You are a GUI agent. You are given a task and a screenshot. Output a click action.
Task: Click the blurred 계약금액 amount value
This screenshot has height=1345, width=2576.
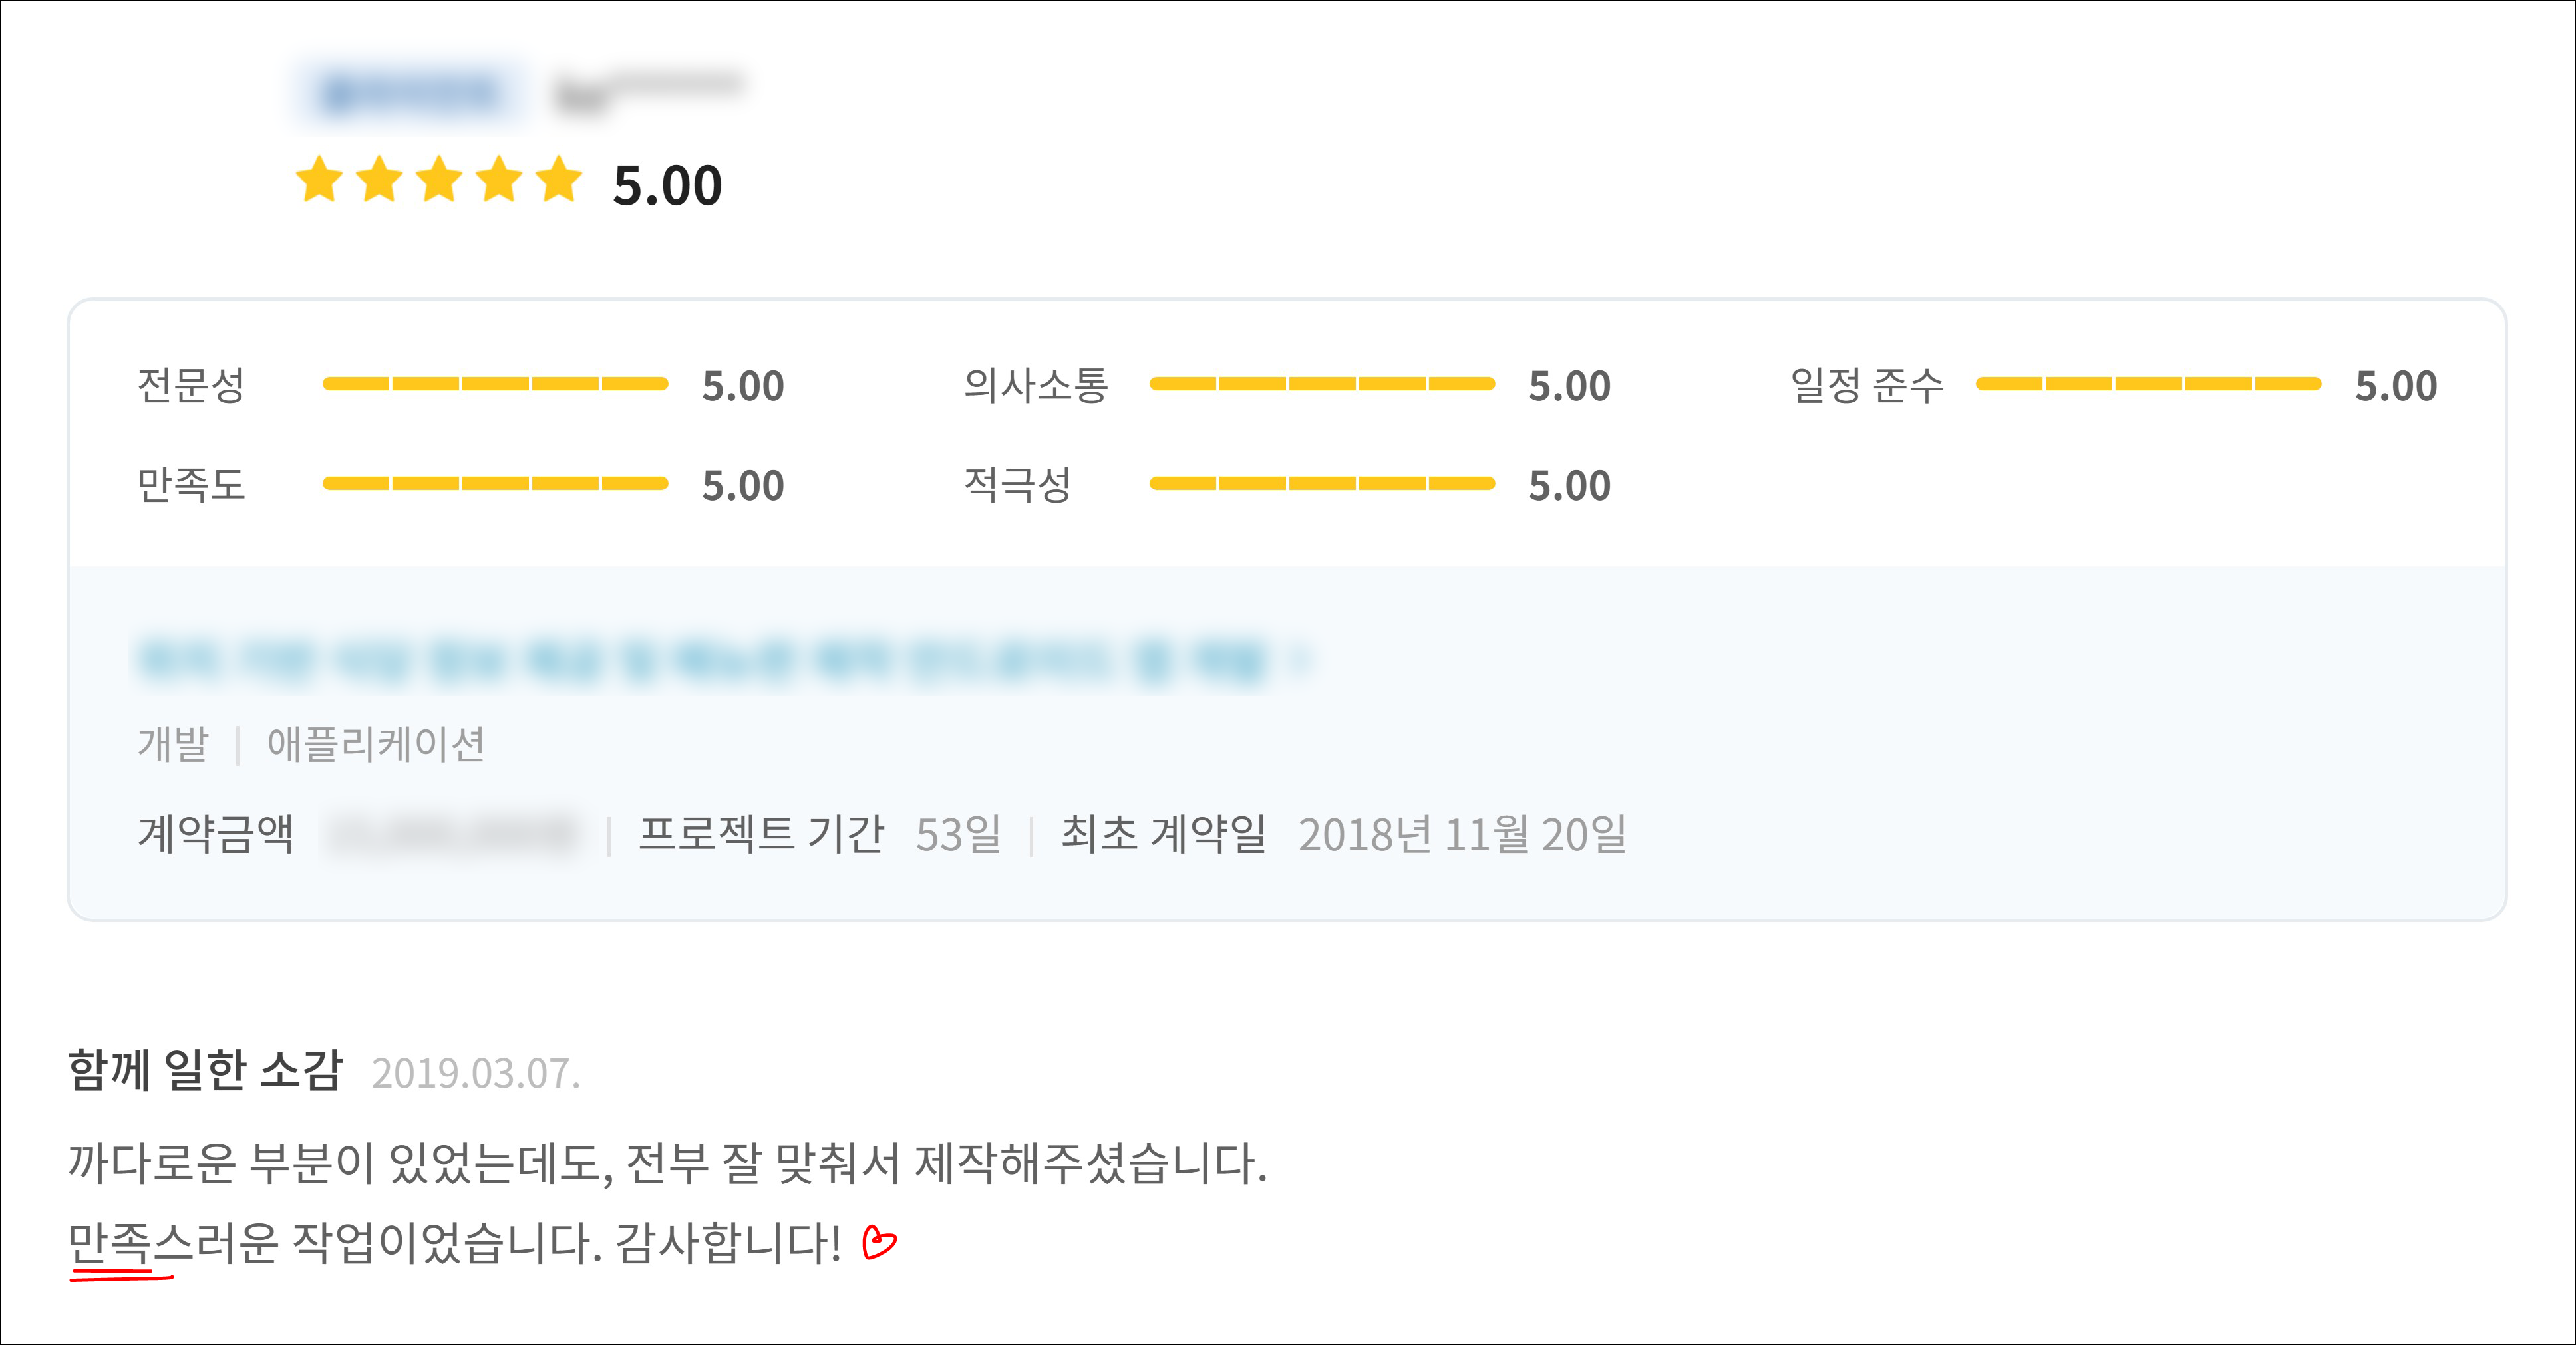[x=453, y=834]
